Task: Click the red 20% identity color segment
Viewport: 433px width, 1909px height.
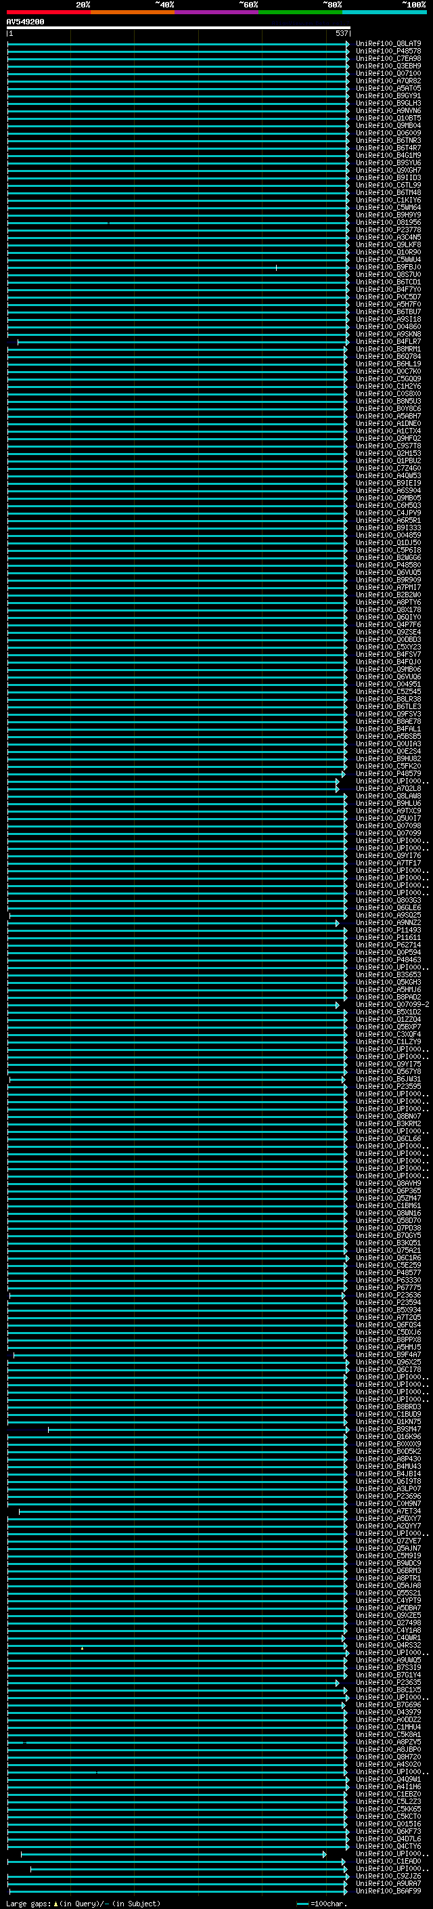Action: tap(48, 12)
